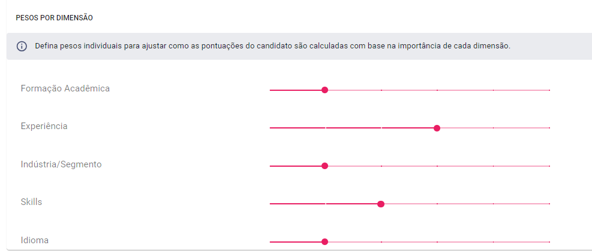Click the 'Defina pesos individuais' info message text
Image resolution: width=592 pixels, height=251 pixels.
point(272,46)
